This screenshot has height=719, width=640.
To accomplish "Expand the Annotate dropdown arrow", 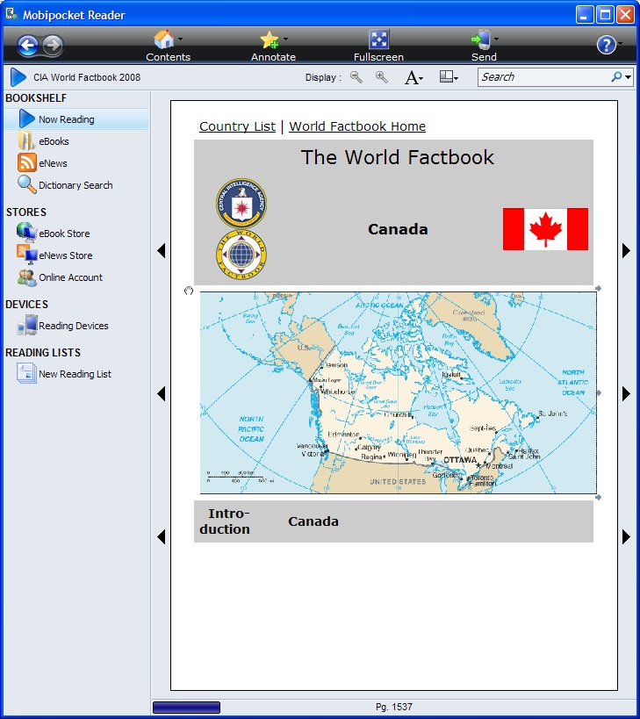I will (x=285, y=39).
